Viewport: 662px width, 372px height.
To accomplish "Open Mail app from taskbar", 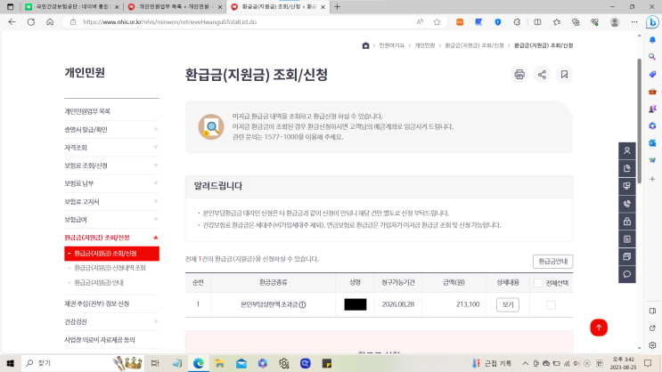I will pos(241,363).
